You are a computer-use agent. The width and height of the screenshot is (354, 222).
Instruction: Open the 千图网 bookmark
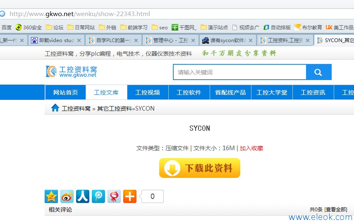(184, 28)
